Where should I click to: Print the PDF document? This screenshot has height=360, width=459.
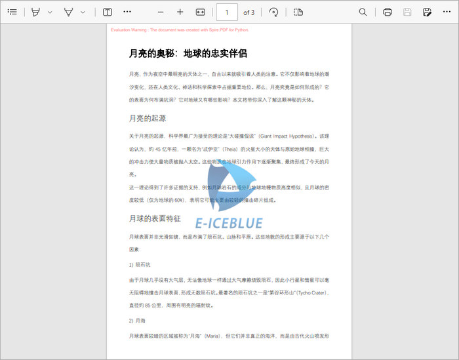pyautogui.click(x=388, y=12)
